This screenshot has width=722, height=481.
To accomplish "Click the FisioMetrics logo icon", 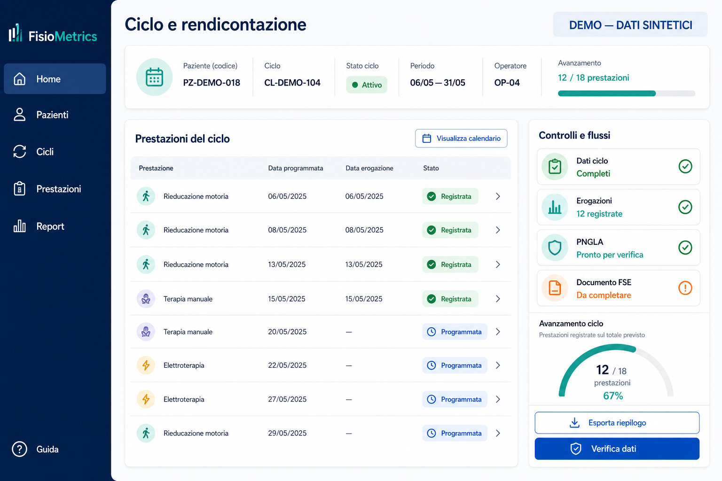I will 15,33.
